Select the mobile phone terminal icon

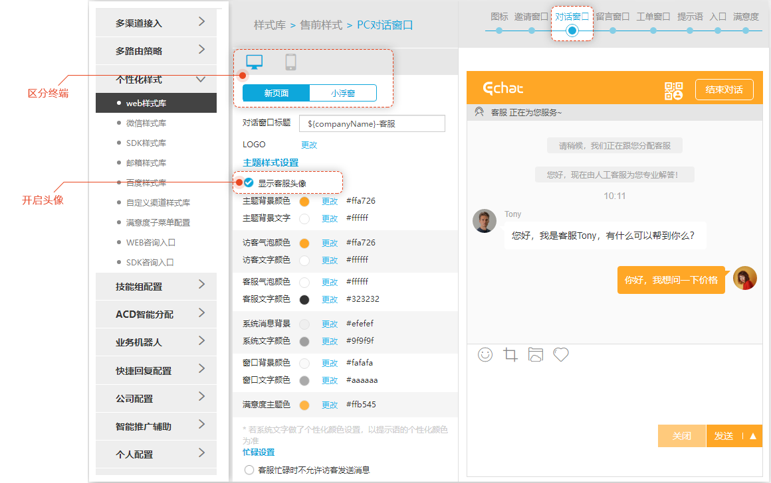click(x=290, y=62)
